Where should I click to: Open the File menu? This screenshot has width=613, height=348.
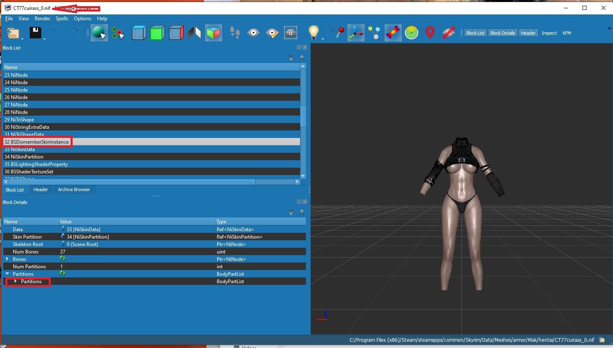point(9,19)
